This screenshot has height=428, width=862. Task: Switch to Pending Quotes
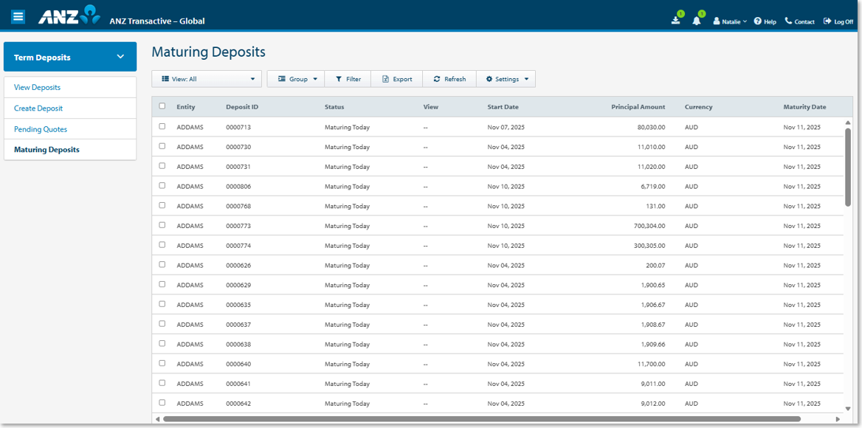pyautogui.click(x=41, y=128)
